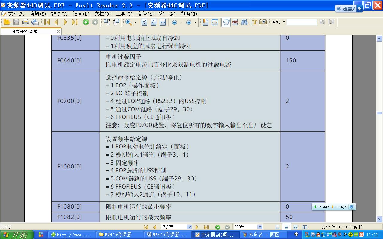Open the page number 12 / 28 dropdown
Viewport: 383px width, 239px height.
point(189,227)
